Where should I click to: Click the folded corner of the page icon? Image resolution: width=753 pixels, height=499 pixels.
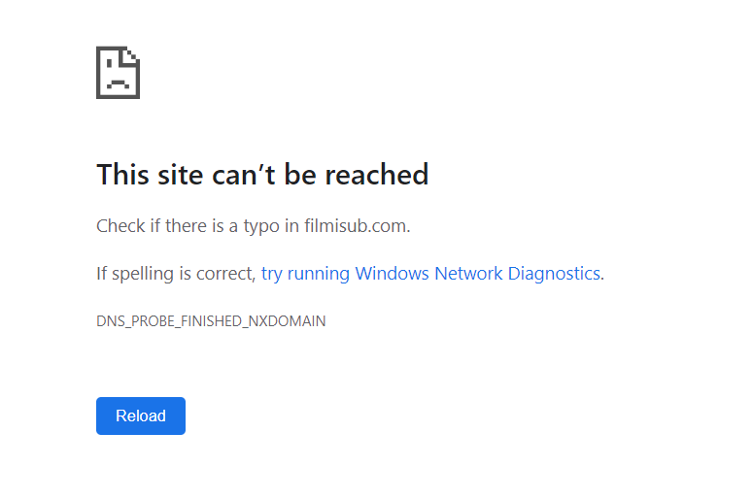[132, 54]
